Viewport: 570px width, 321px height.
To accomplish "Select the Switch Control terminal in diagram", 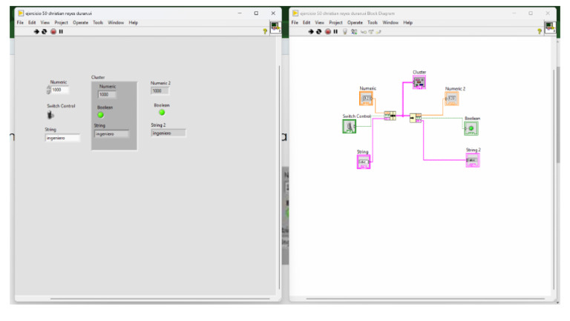I will (x=350, y=127).
